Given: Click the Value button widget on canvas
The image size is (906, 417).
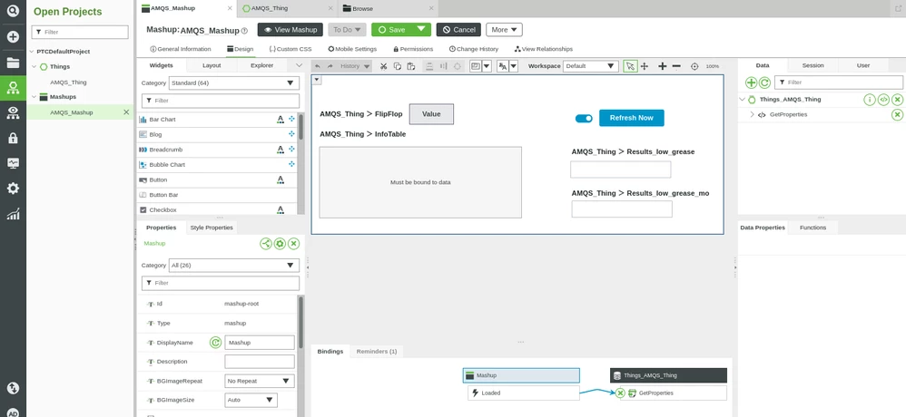Looking at the screenshot, I should point(431,114).
